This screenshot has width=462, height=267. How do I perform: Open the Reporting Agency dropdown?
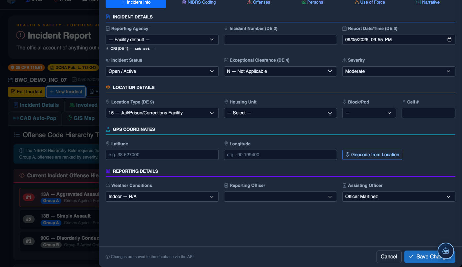coord(162,40)
